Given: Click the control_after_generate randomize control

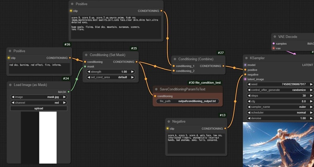Looking at the screenshot, I should click(279, 90).
